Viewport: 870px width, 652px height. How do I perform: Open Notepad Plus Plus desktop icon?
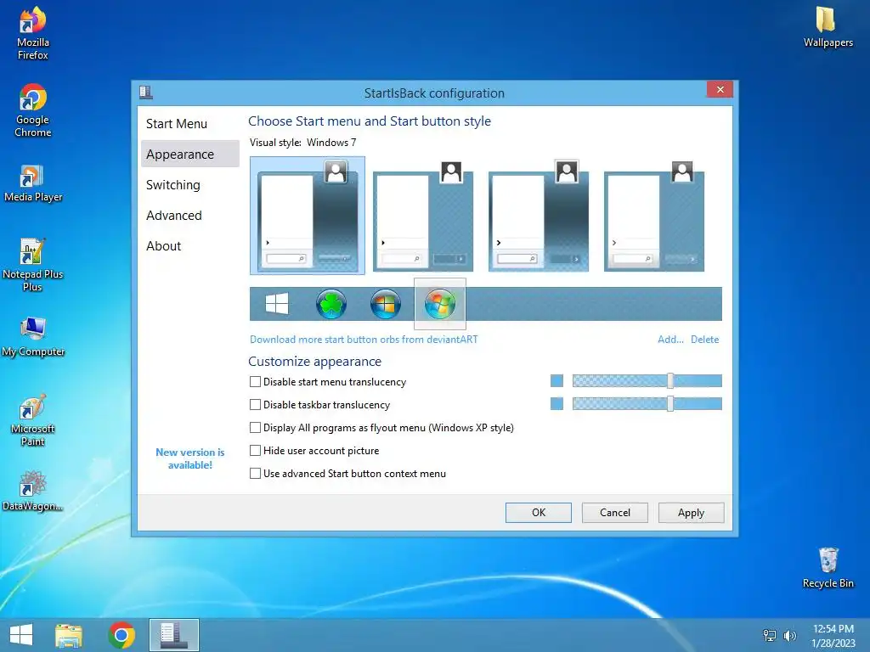(33, 265)
